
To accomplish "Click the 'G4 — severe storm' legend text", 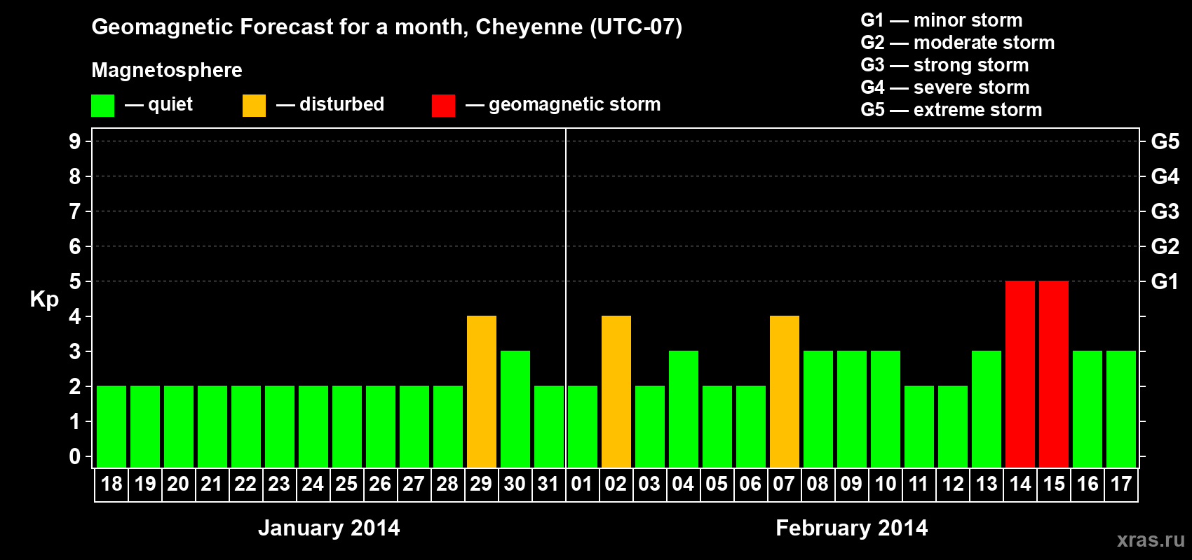I will point(945,87).
